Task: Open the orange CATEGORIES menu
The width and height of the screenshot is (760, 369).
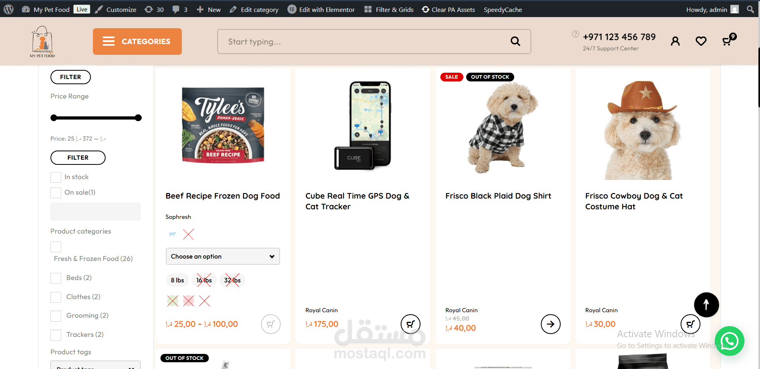Action: [137, 41]
